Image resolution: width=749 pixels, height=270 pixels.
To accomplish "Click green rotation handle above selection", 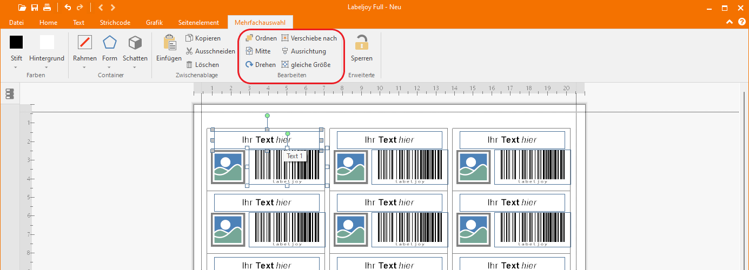I will (x=267, y=116).
